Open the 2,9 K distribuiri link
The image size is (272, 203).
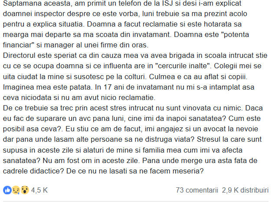point(245,190)
